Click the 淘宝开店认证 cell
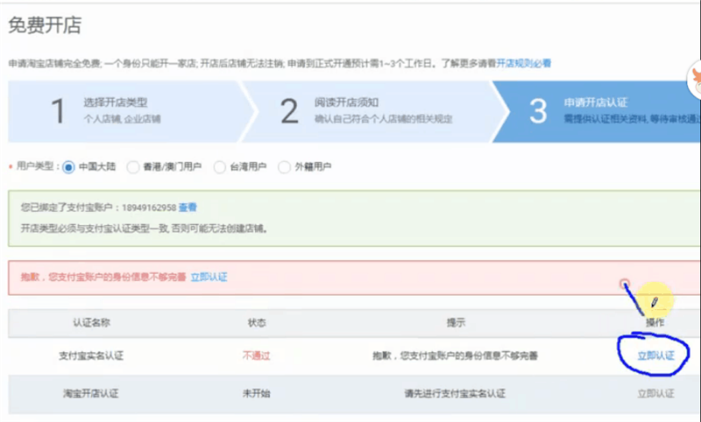The image size is (701, 422). pos(91,393)
